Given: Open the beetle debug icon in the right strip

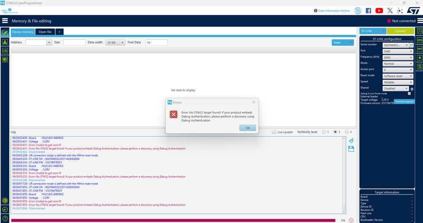Looking at the screenshot, I should (420, 58).
